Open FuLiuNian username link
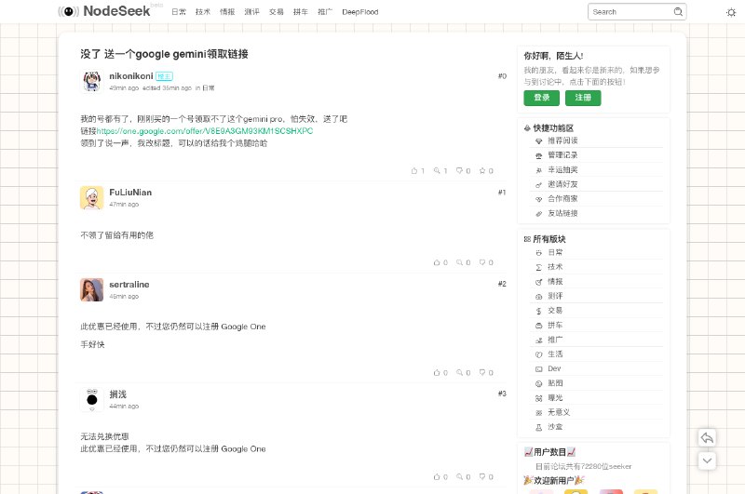745x494 pixels. pos(130,193)
